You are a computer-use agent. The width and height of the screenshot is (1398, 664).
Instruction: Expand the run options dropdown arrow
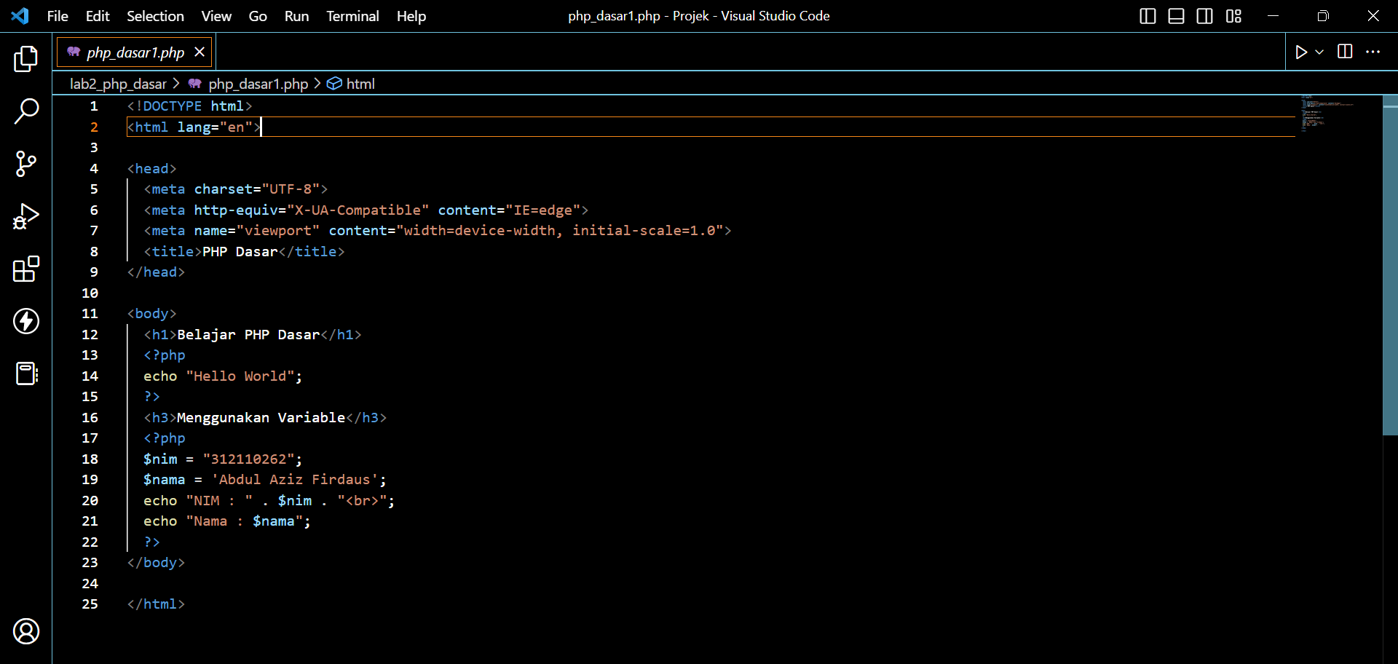1319,52
